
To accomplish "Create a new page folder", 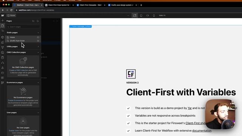I will click(x=33, y=21).
